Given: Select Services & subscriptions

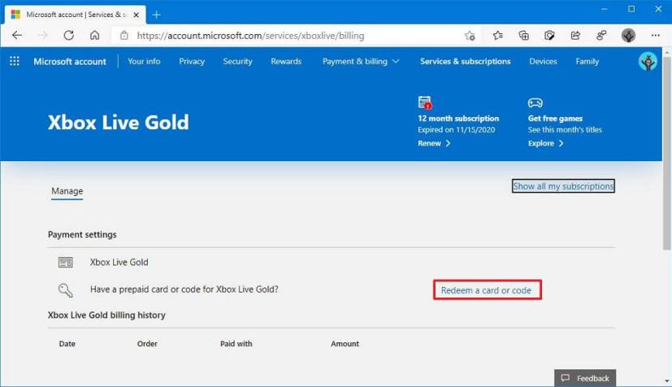Looking at the screenshot, I should (465, 61).
